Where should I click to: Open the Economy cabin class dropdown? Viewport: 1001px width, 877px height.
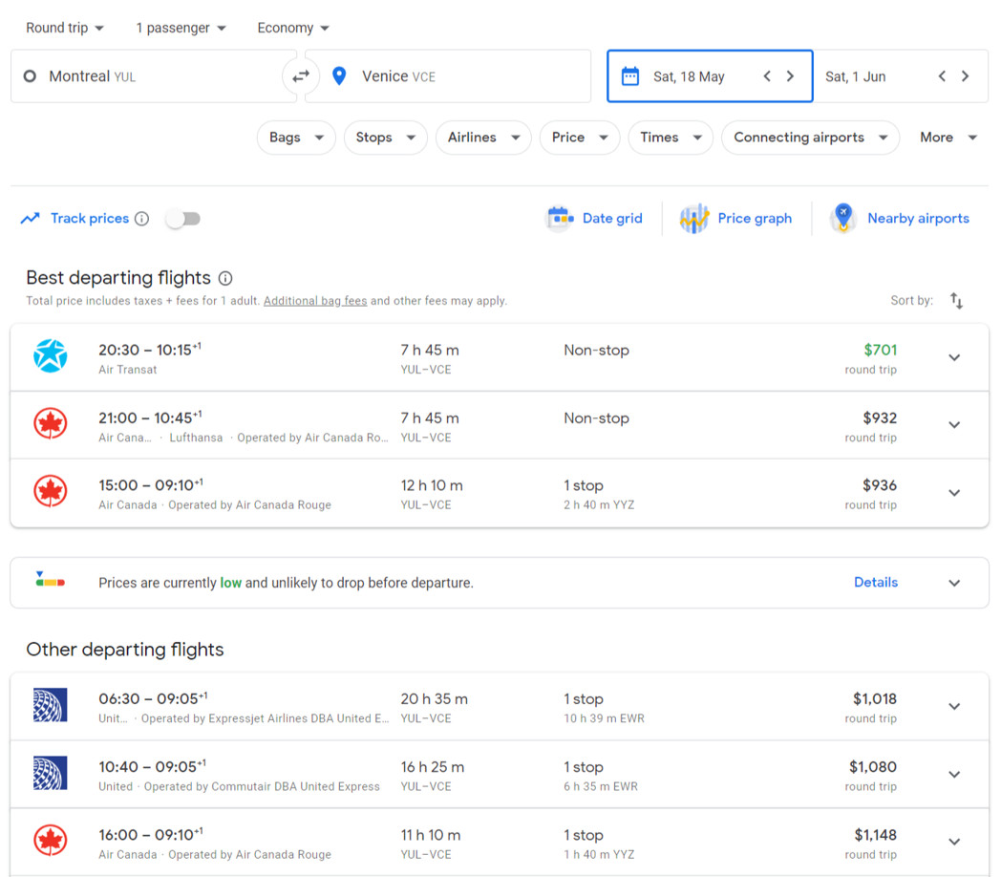[x=292, y=28]
